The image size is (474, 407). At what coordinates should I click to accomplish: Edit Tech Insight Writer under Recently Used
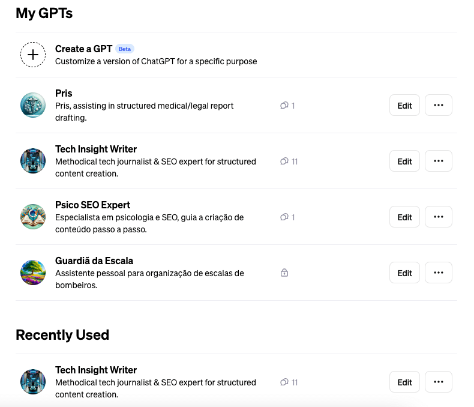point(404,382)
